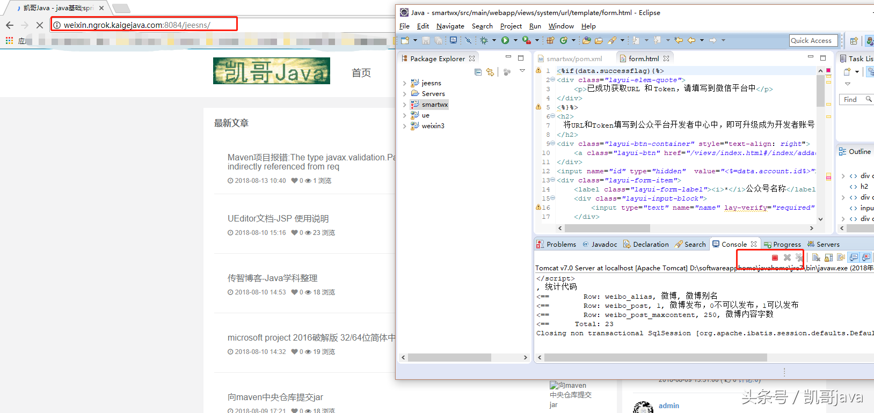Click Collapse All in Package Explorer
This screenshot has height=413, width=874.
point(478,72)
